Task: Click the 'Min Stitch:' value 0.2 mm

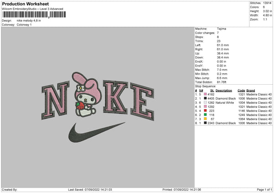Action: [x=222, y=74]
